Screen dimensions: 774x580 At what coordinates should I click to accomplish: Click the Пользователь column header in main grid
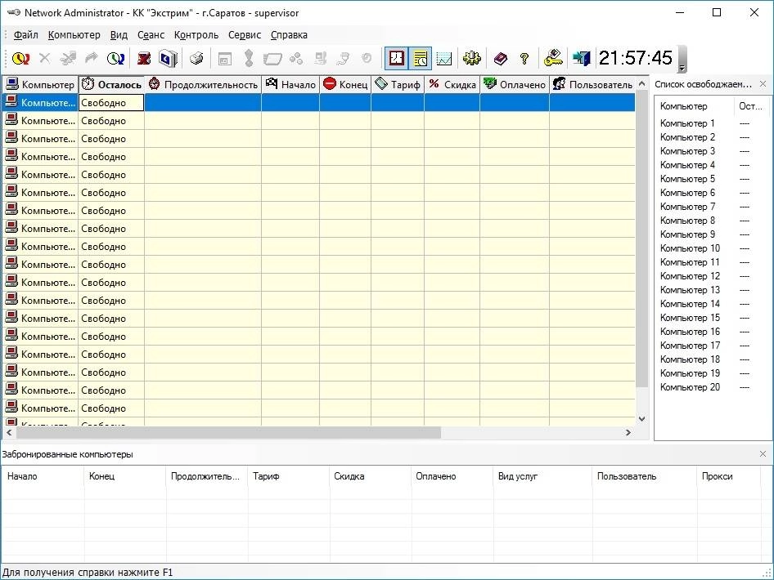(x=592, y=84)
